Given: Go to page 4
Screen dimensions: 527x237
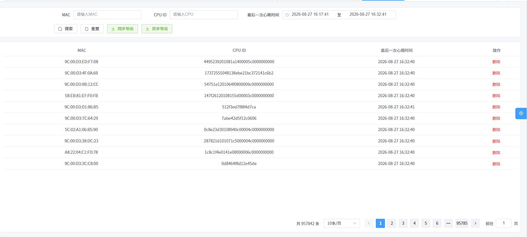Looking at the screenshot, I should pyautogui.click(x=414, y=223).
